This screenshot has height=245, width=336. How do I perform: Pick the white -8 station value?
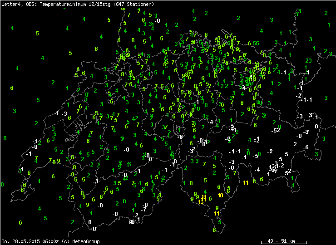pos(149,159)
